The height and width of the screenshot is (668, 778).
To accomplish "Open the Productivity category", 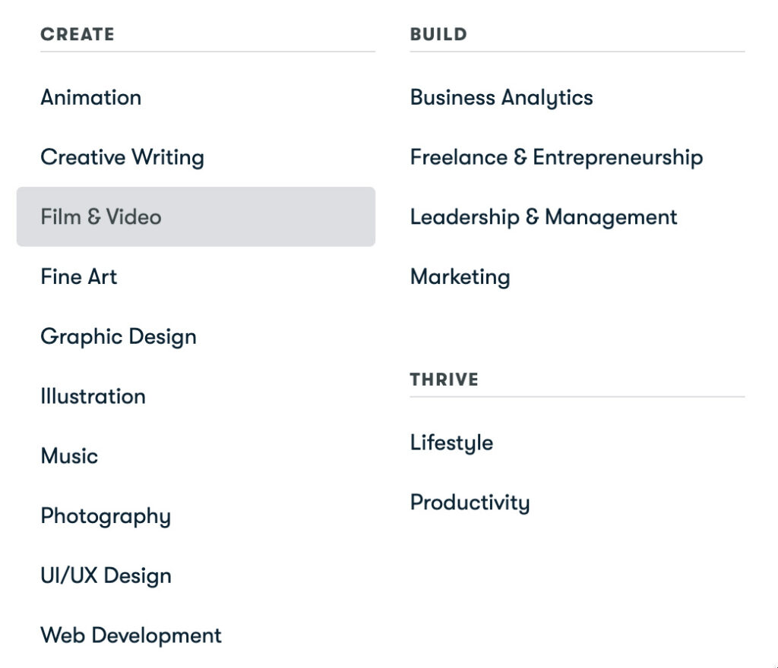I will click(x=470, y=502).
